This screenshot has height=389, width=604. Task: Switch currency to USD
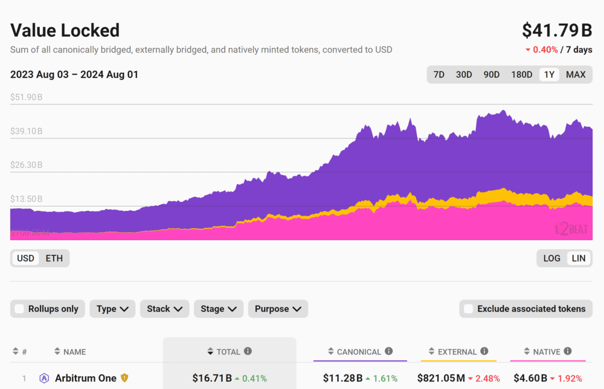point(25,258)
